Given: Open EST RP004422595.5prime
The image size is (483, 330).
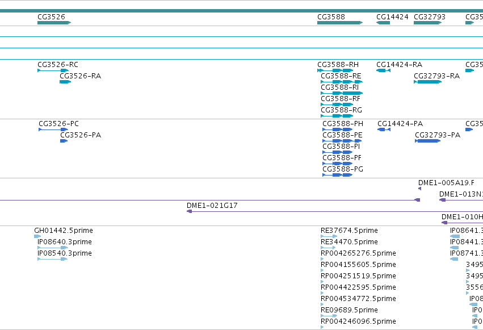Looking at the screenshot, I should pos(358,288).
